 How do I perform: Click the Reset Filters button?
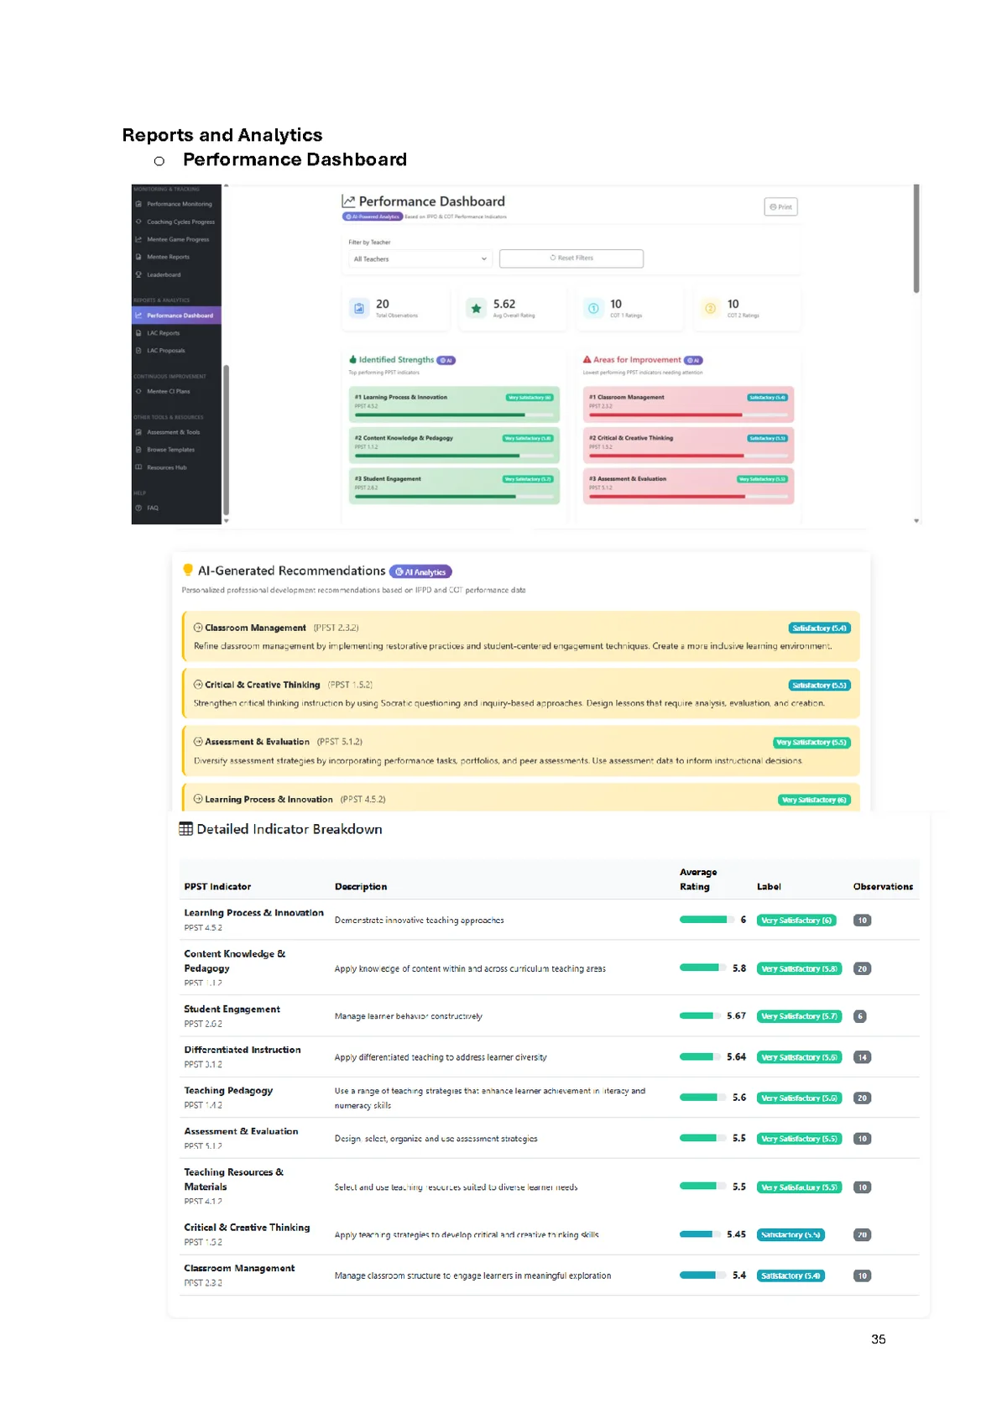click(571, 258)
